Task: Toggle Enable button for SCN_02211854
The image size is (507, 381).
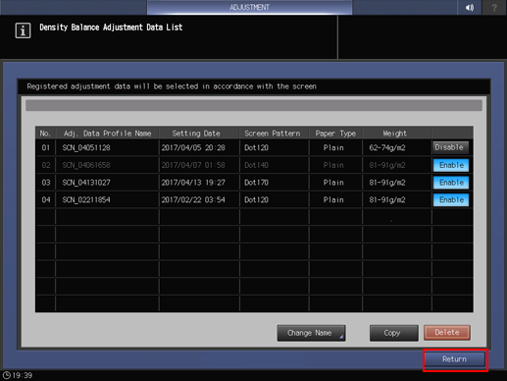Action: click(x=451, y=199)
